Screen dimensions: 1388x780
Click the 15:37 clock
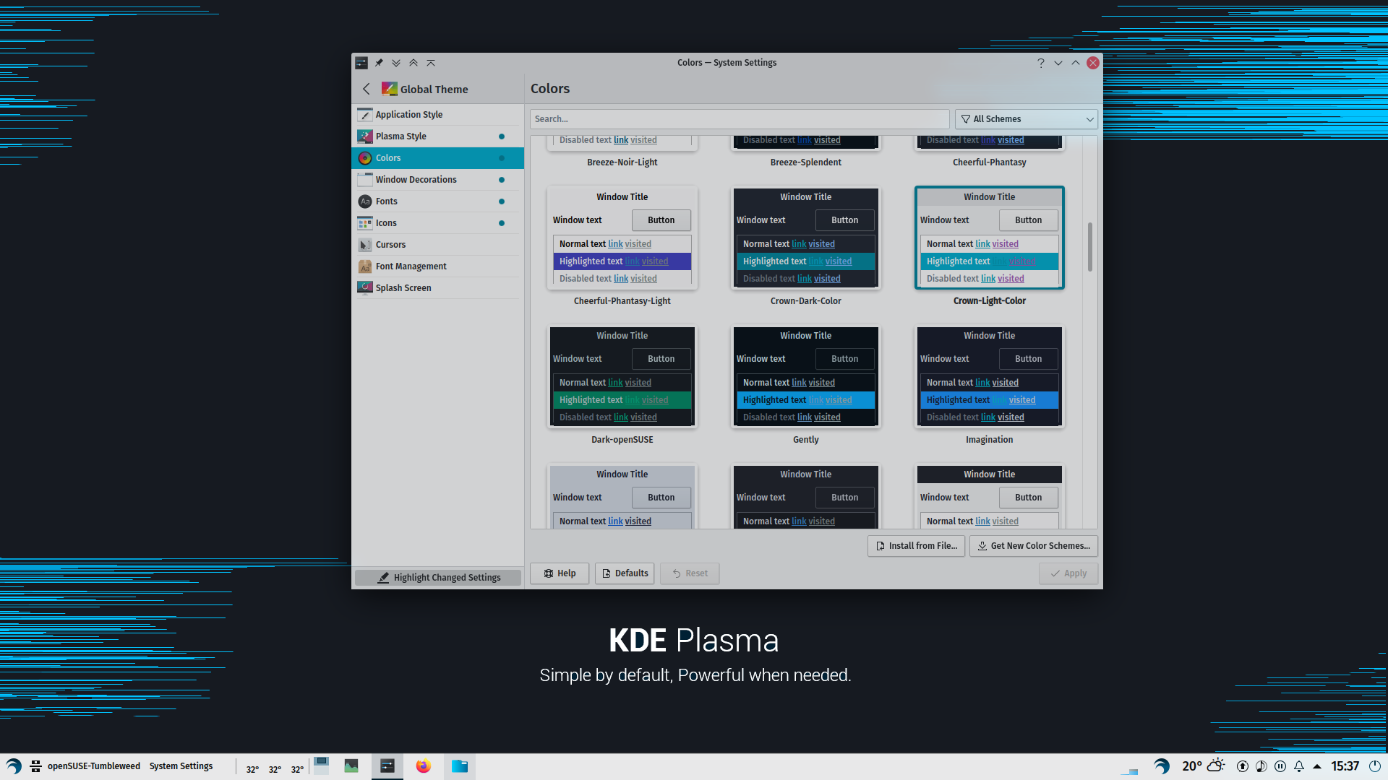tap(1345, 766)
